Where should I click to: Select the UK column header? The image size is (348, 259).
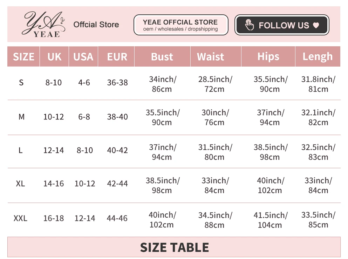coord(54,56)
